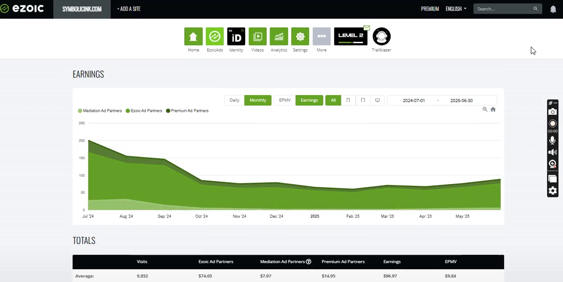Click the $74.05 Ezoic average cell

point(206,276)
